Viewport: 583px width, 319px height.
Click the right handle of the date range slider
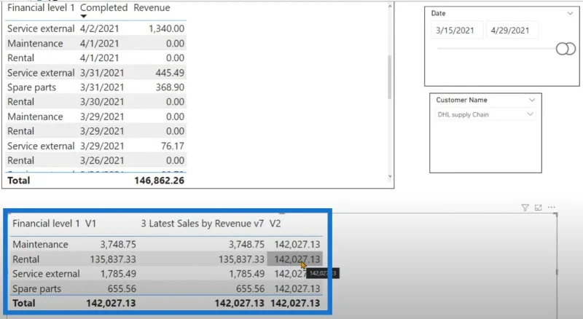(x=570, y=49)
